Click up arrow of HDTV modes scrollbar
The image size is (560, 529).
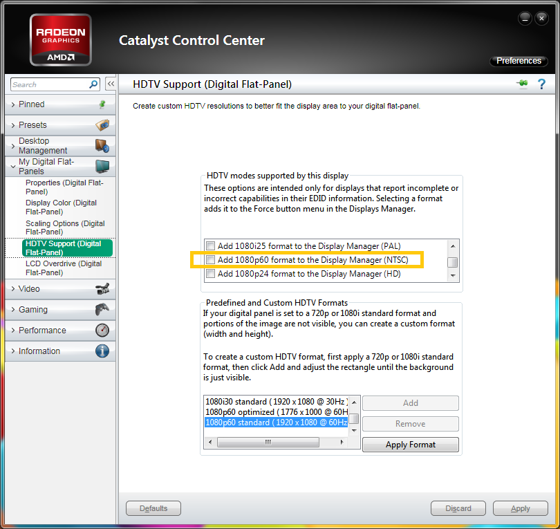[453, 245]
